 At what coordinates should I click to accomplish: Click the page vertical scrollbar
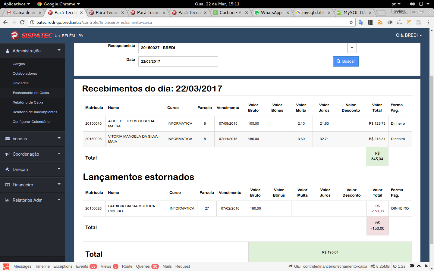click(x=432, y=160)
